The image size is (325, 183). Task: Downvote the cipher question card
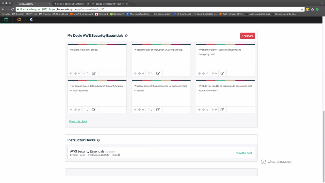point(204,73)
